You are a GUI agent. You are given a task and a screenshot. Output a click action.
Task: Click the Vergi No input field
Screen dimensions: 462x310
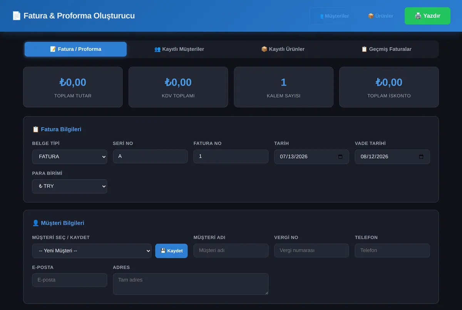pos(311,250)
